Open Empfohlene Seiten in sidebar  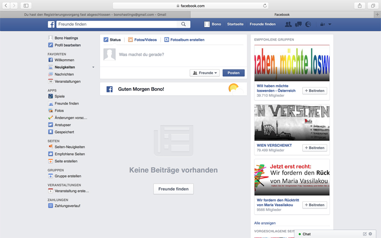66,154
